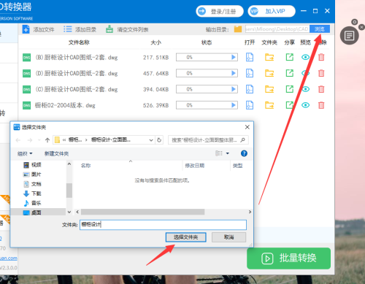Share icon for (B)厨柜设计 row
Screen dimensions: 365x284
[x=289, y=57]
